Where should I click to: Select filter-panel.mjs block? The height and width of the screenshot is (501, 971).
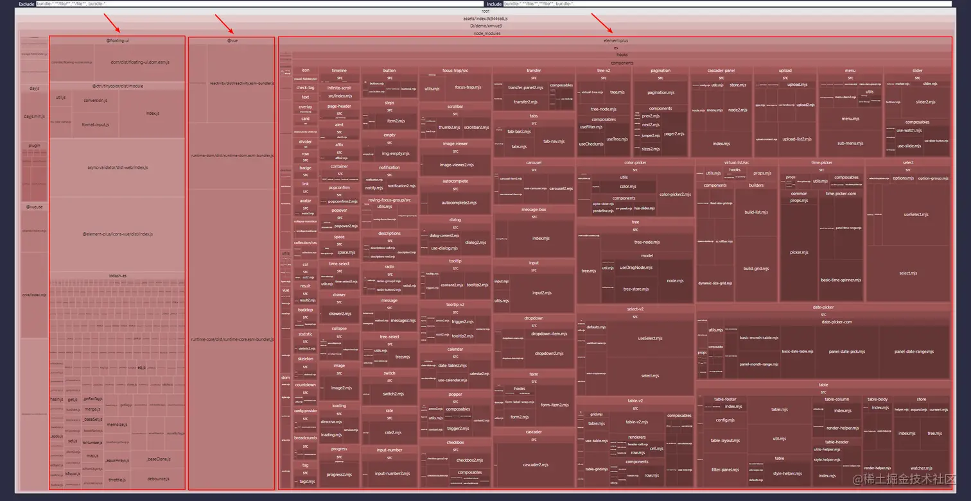(x=725, y=470)
